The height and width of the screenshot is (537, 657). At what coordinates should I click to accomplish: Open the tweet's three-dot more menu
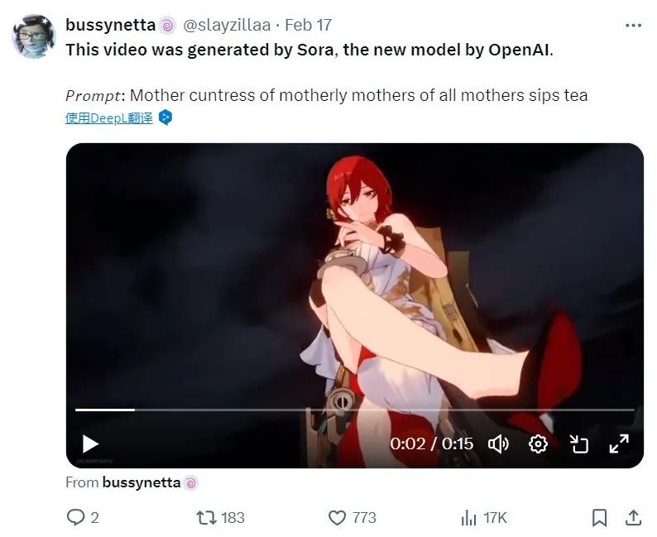[x=633, y=25]
